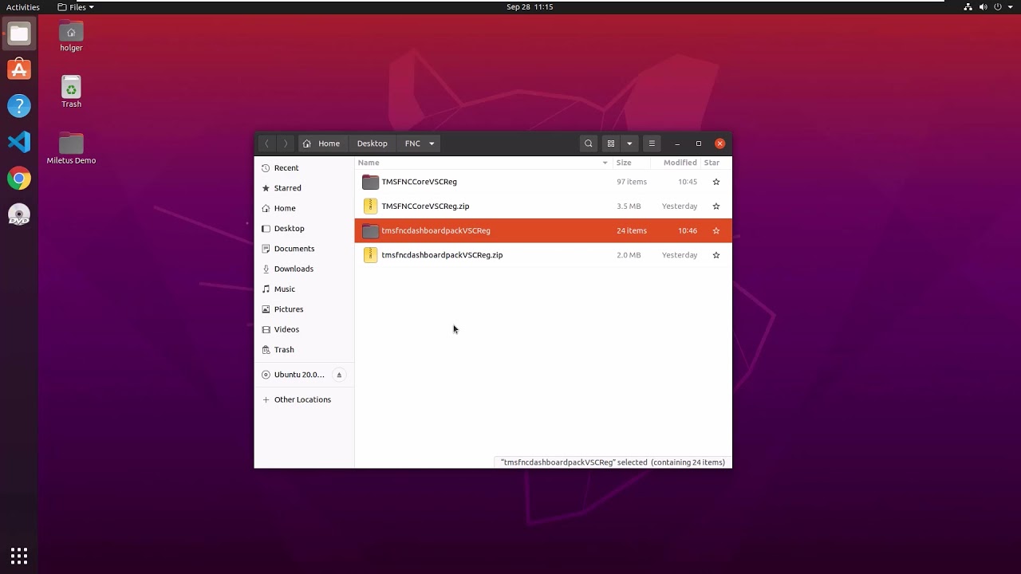The width and height of the screenshot is (1021, 574).
Task: Star the tmsfncdashboardpackVSCReg folder
Action: [715, 230]
